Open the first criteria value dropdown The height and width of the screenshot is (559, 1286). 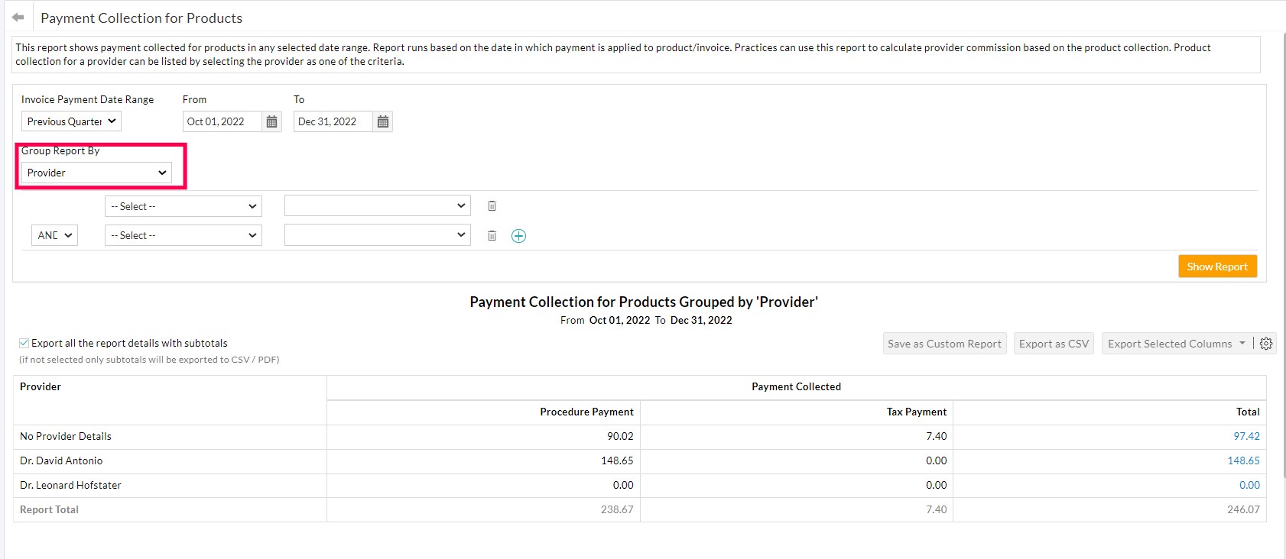tap(378, 205)
